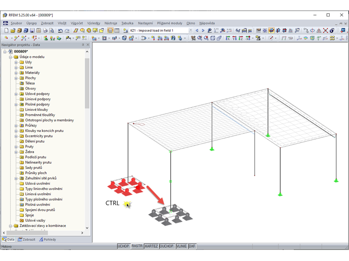This screenshot has width=349, height=261.
Task: Toggle RASTR grid in status bar
Action: pos(137,246)
